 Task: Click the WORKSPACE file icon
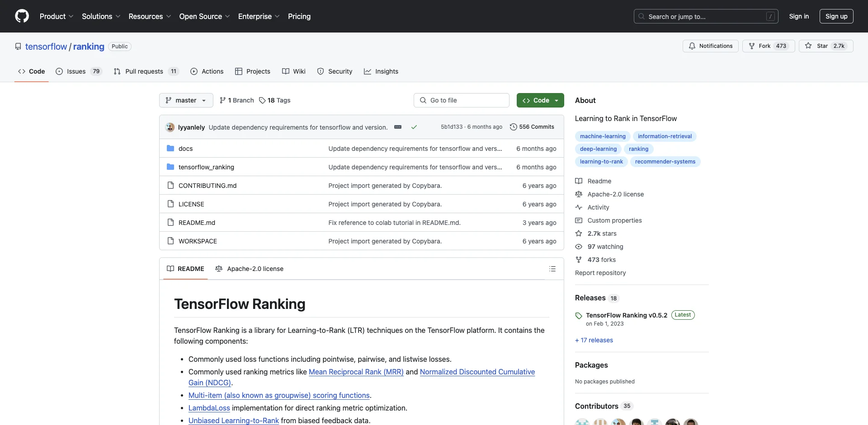[x=170, y=241]
